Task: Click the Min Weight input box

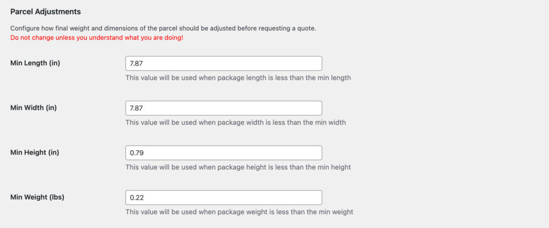Action: click(x=223, y=197)
